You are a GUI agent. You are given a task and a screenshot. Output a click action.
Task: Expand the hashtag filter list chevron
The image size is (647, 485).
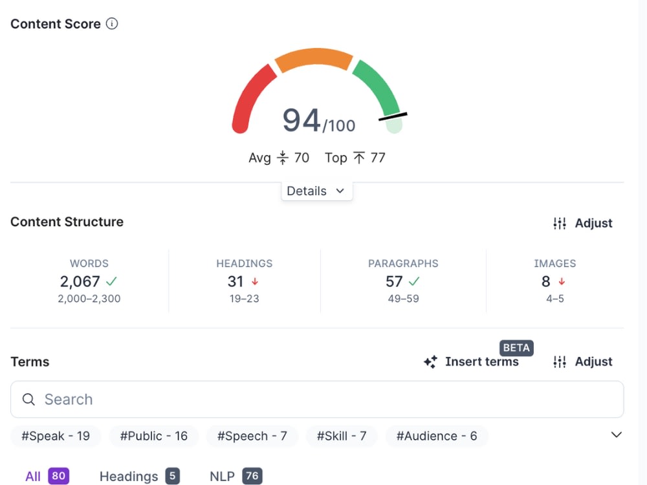click(x=616, y=435)
